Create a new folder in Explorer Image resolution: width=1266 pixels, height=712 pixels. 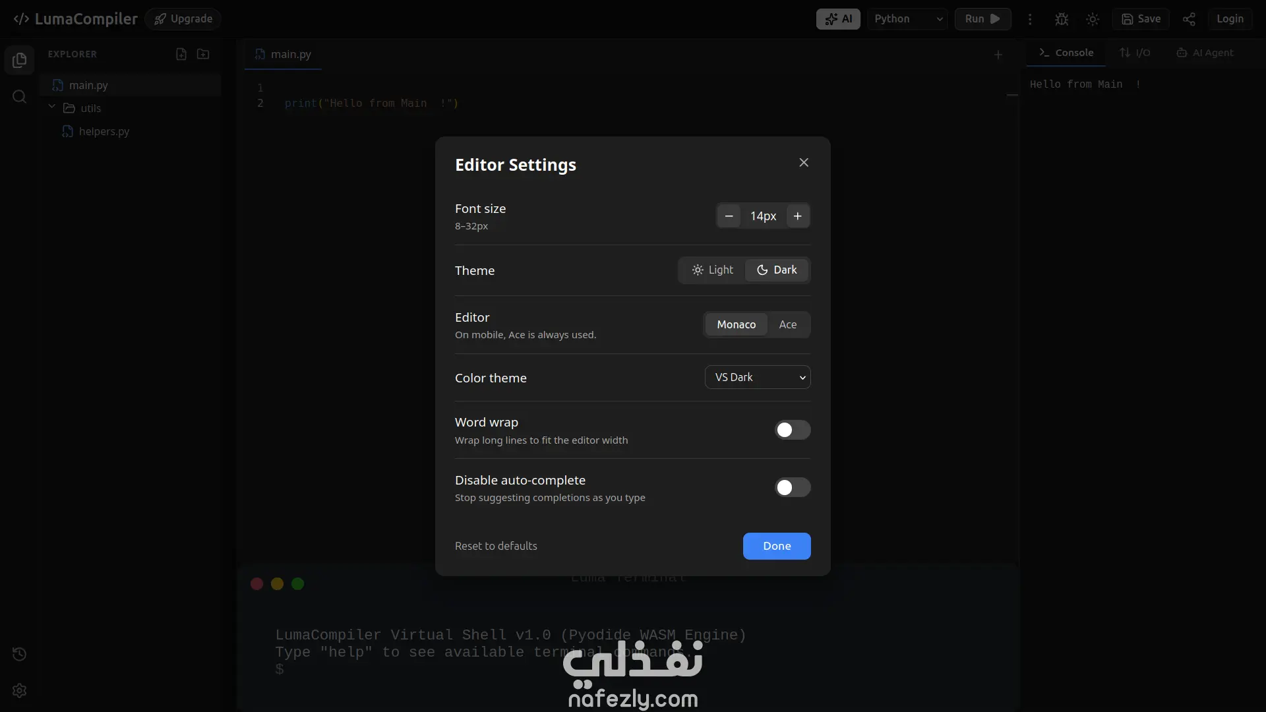[203, 54]
